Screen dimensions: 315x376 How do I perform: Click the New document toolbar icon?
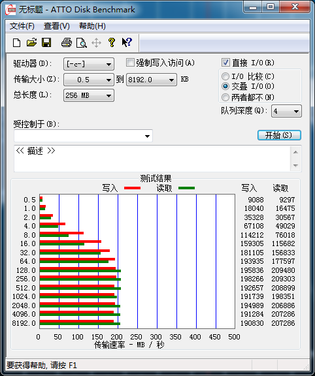pos(16,43)
